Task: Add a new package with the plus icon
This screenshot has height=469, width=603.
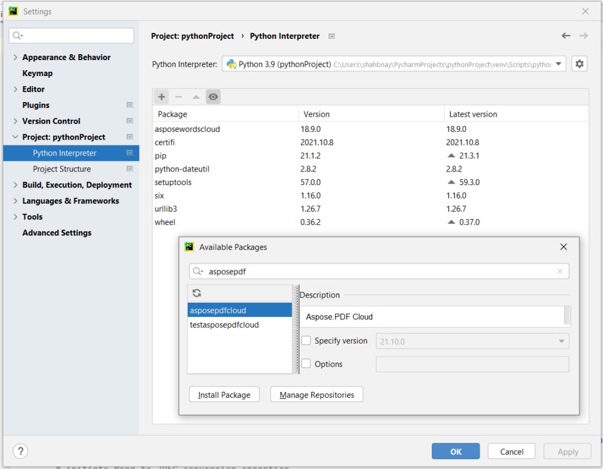Action: 161,97
